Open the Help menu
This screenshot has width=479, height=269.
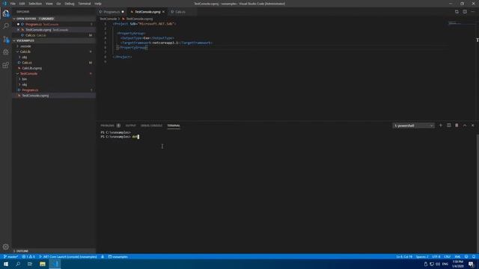(x=98, y=4)
